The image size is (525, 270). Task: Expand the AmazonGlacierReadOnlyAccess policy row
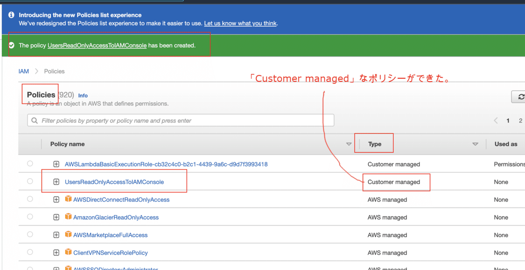56,217
